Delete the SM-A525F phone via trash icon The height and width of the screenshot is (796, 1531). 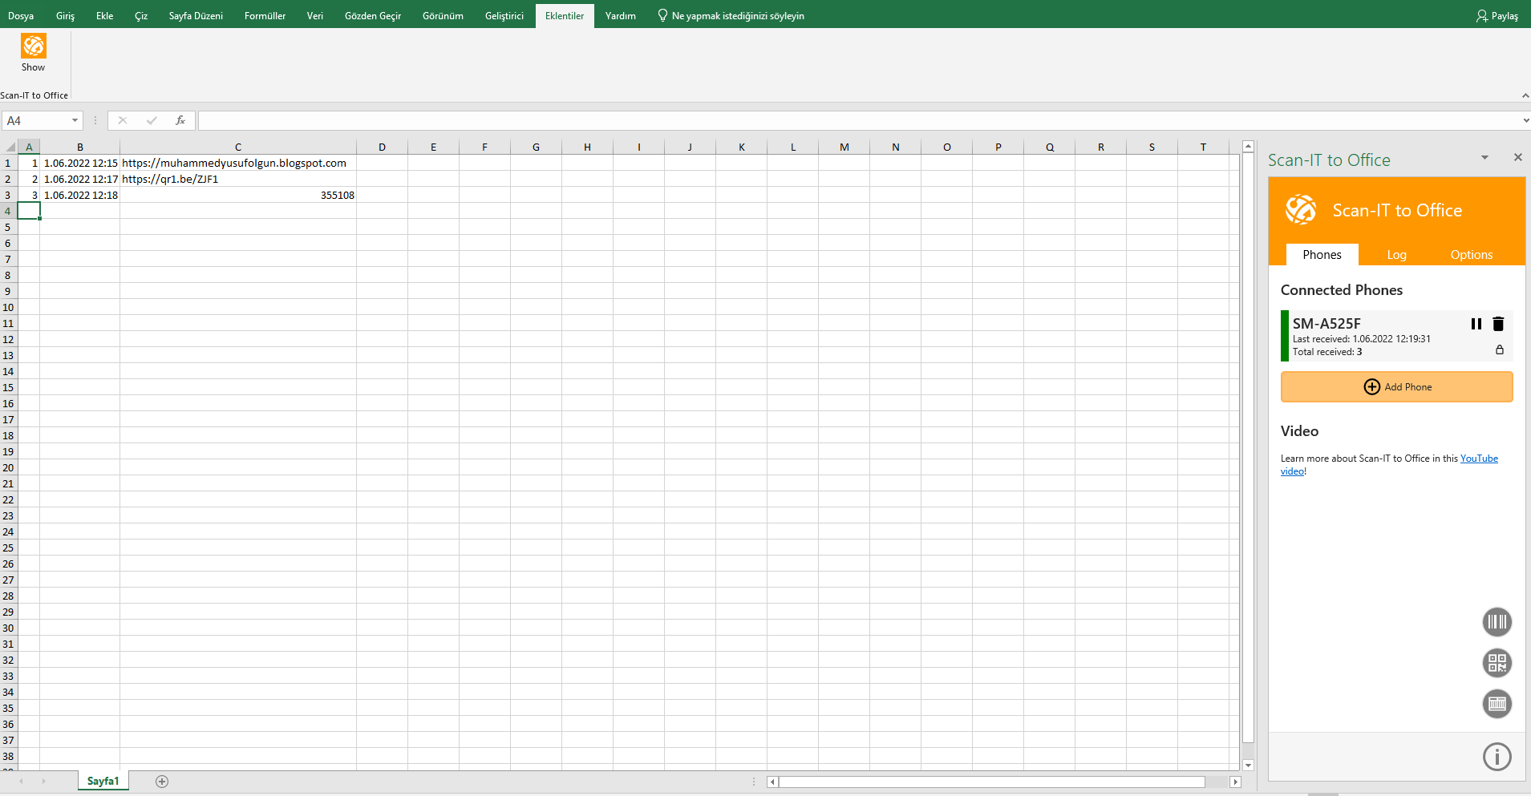tap(1498, 324)
